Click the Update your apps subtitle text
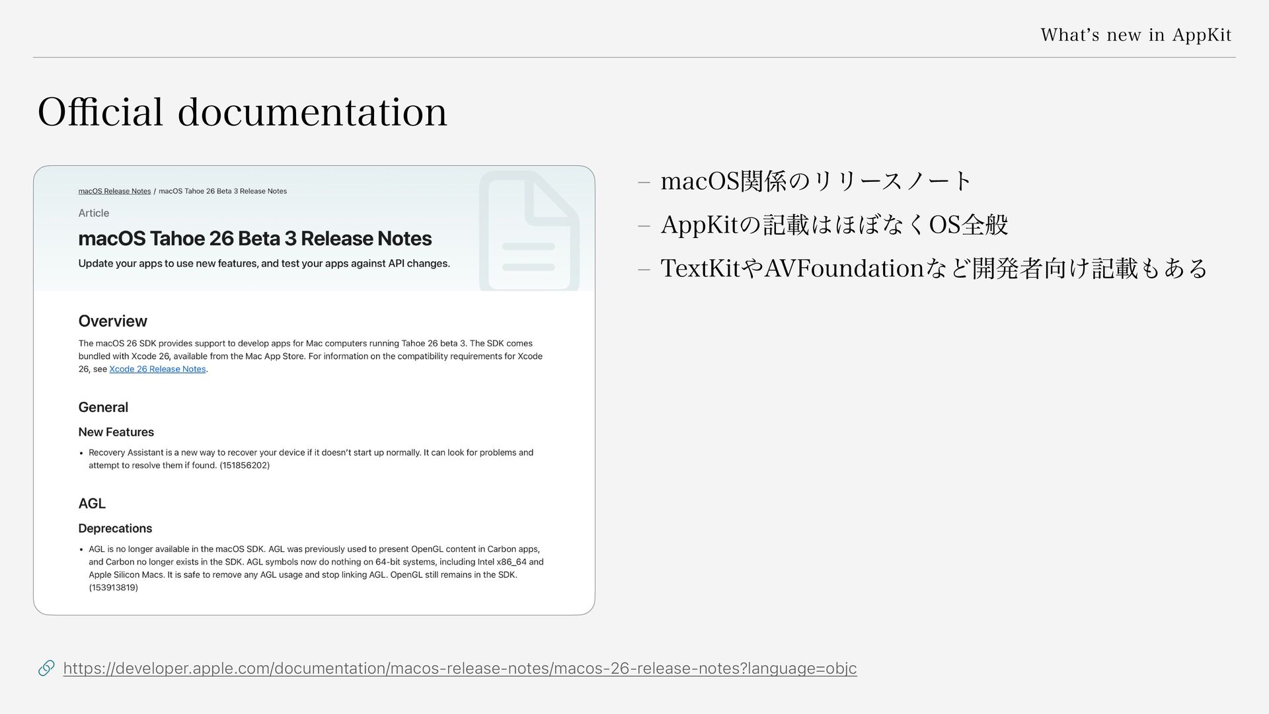The width and height of the screenshot is (1269, 714). click(x=264, y=263)
